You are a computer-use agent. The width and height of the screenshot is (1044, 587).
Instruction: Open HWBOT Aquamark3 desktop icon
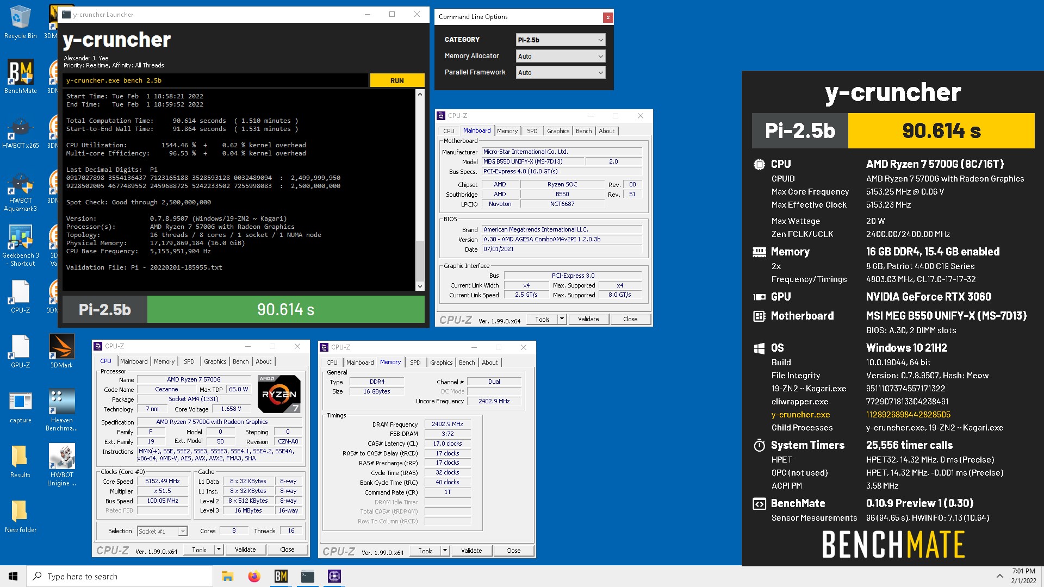coord(20,191)
